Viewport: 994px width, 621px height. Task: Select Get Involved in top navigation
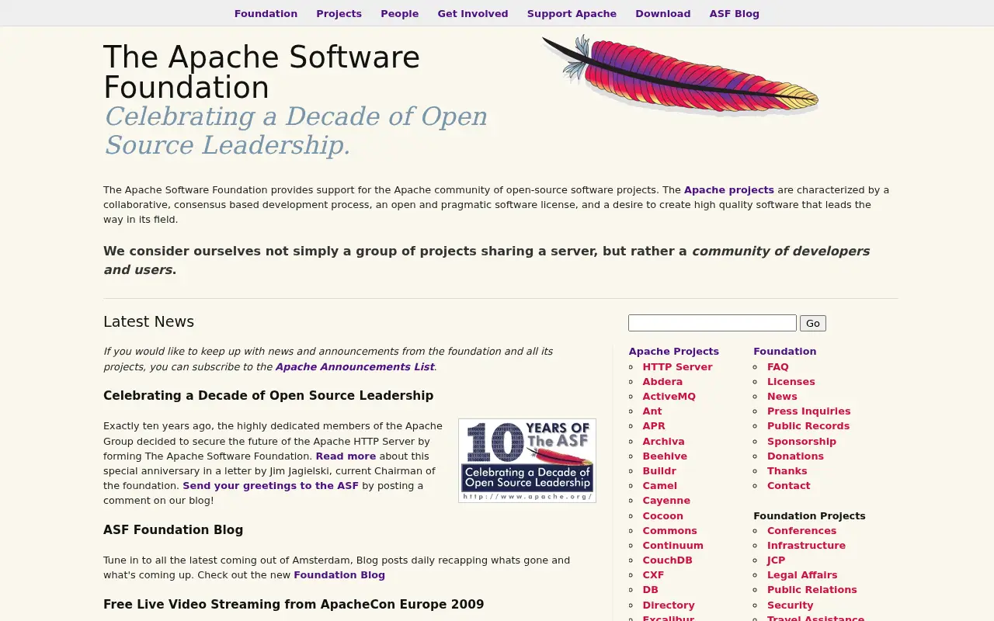tap(473, 13)
